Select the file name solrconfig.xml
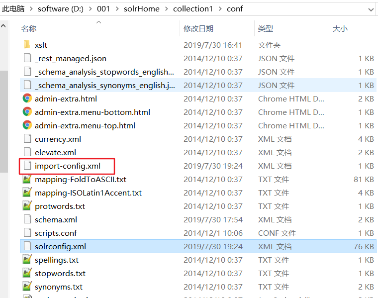 tap(60, 246)
